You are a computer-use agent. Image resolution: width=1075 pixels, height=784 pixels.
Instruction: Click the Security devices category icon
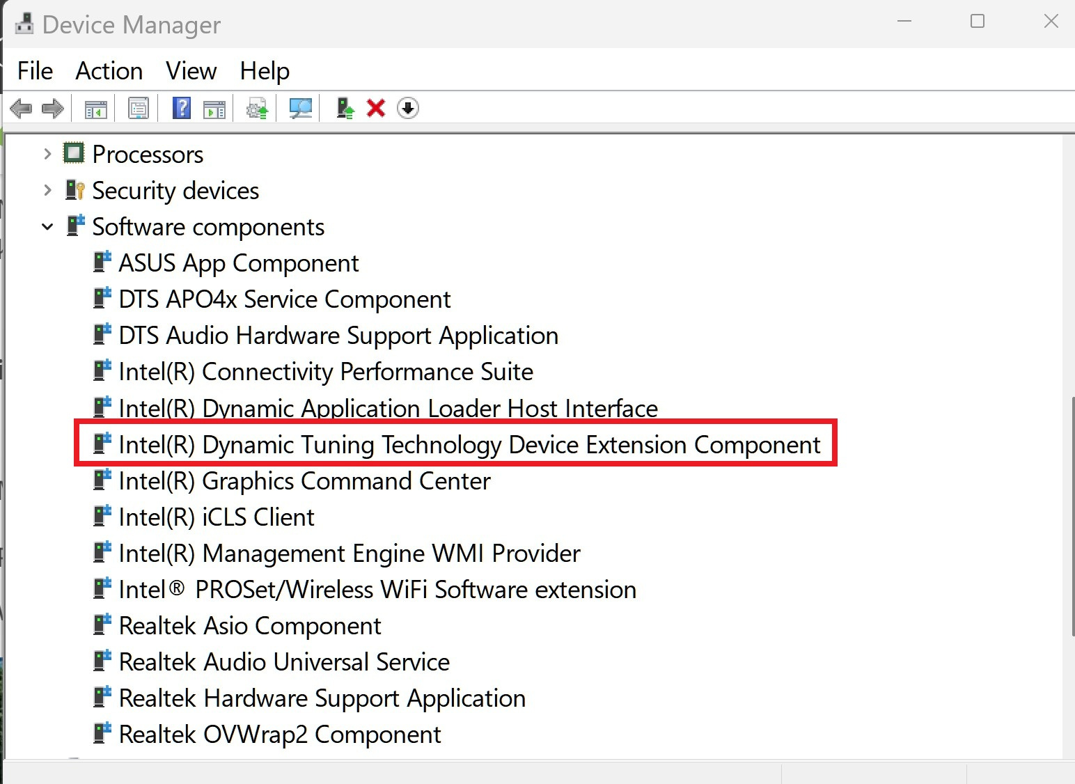[74, 190]
